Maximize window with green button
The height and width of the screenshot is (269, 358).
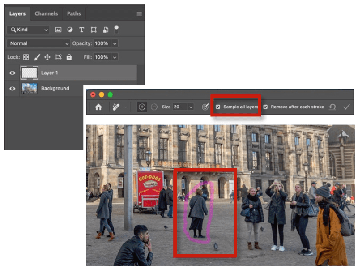[x=110, y=94]
